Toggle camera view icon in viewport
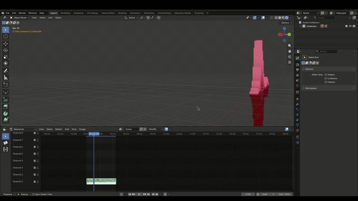 point(290,57)
